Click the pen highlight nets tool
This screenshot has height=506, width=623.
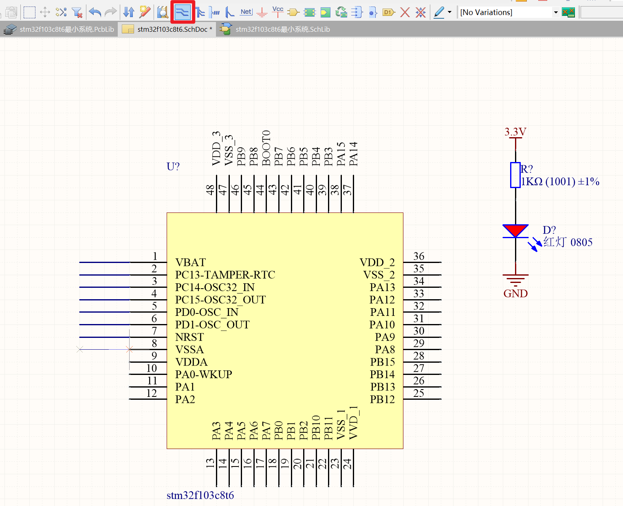click(x=439, y=12)
